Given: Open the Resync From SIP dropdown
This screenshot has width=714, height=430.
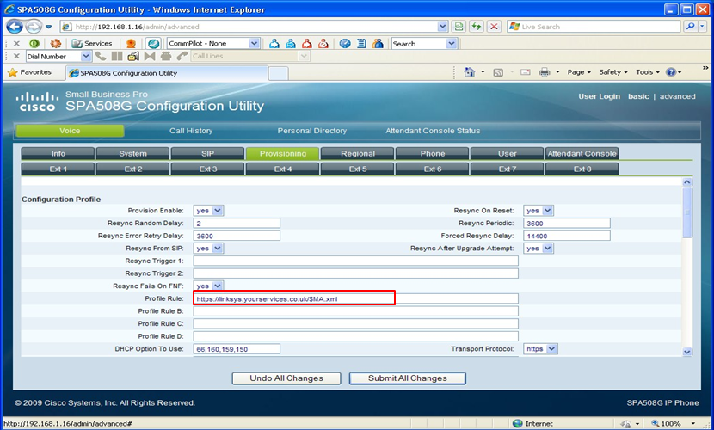Looking at the screenshot, I should [208, 249].
